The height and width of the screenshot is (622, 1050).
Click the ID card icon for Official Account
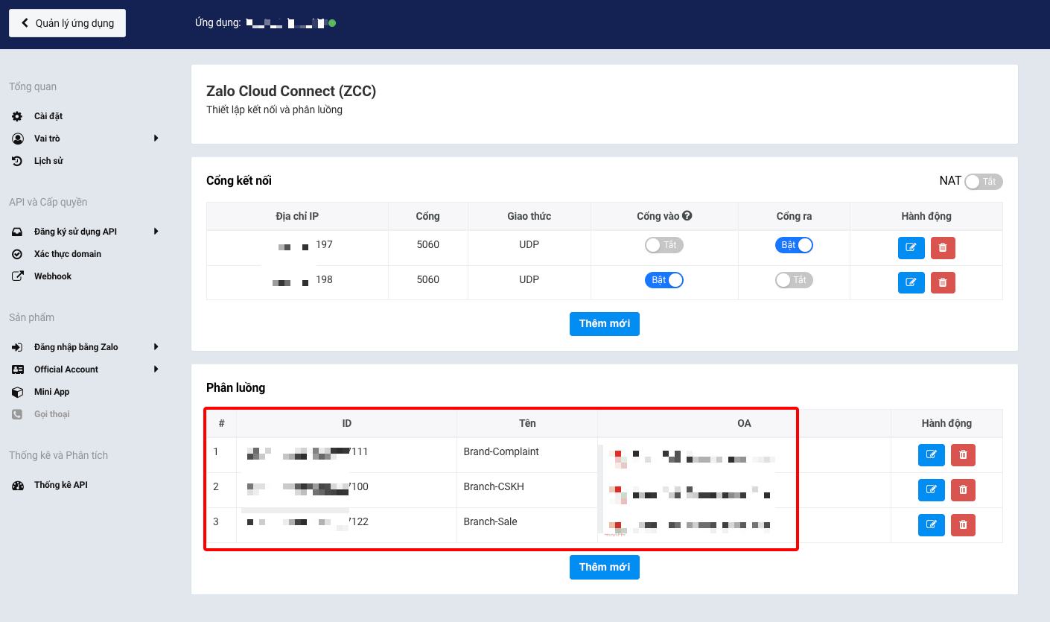pyautogui.click(x=18, y=369)
